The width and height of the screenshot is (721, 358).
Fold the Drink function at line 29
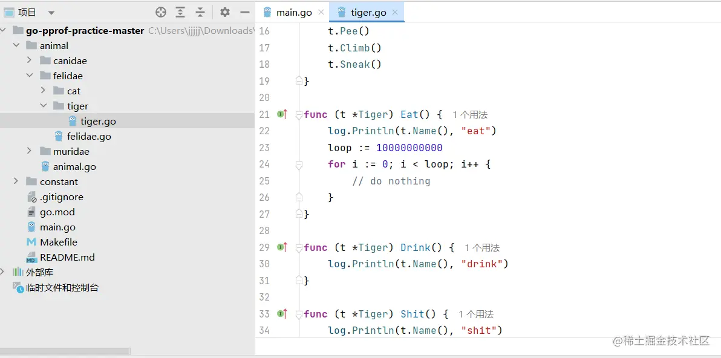pos(299,248)
